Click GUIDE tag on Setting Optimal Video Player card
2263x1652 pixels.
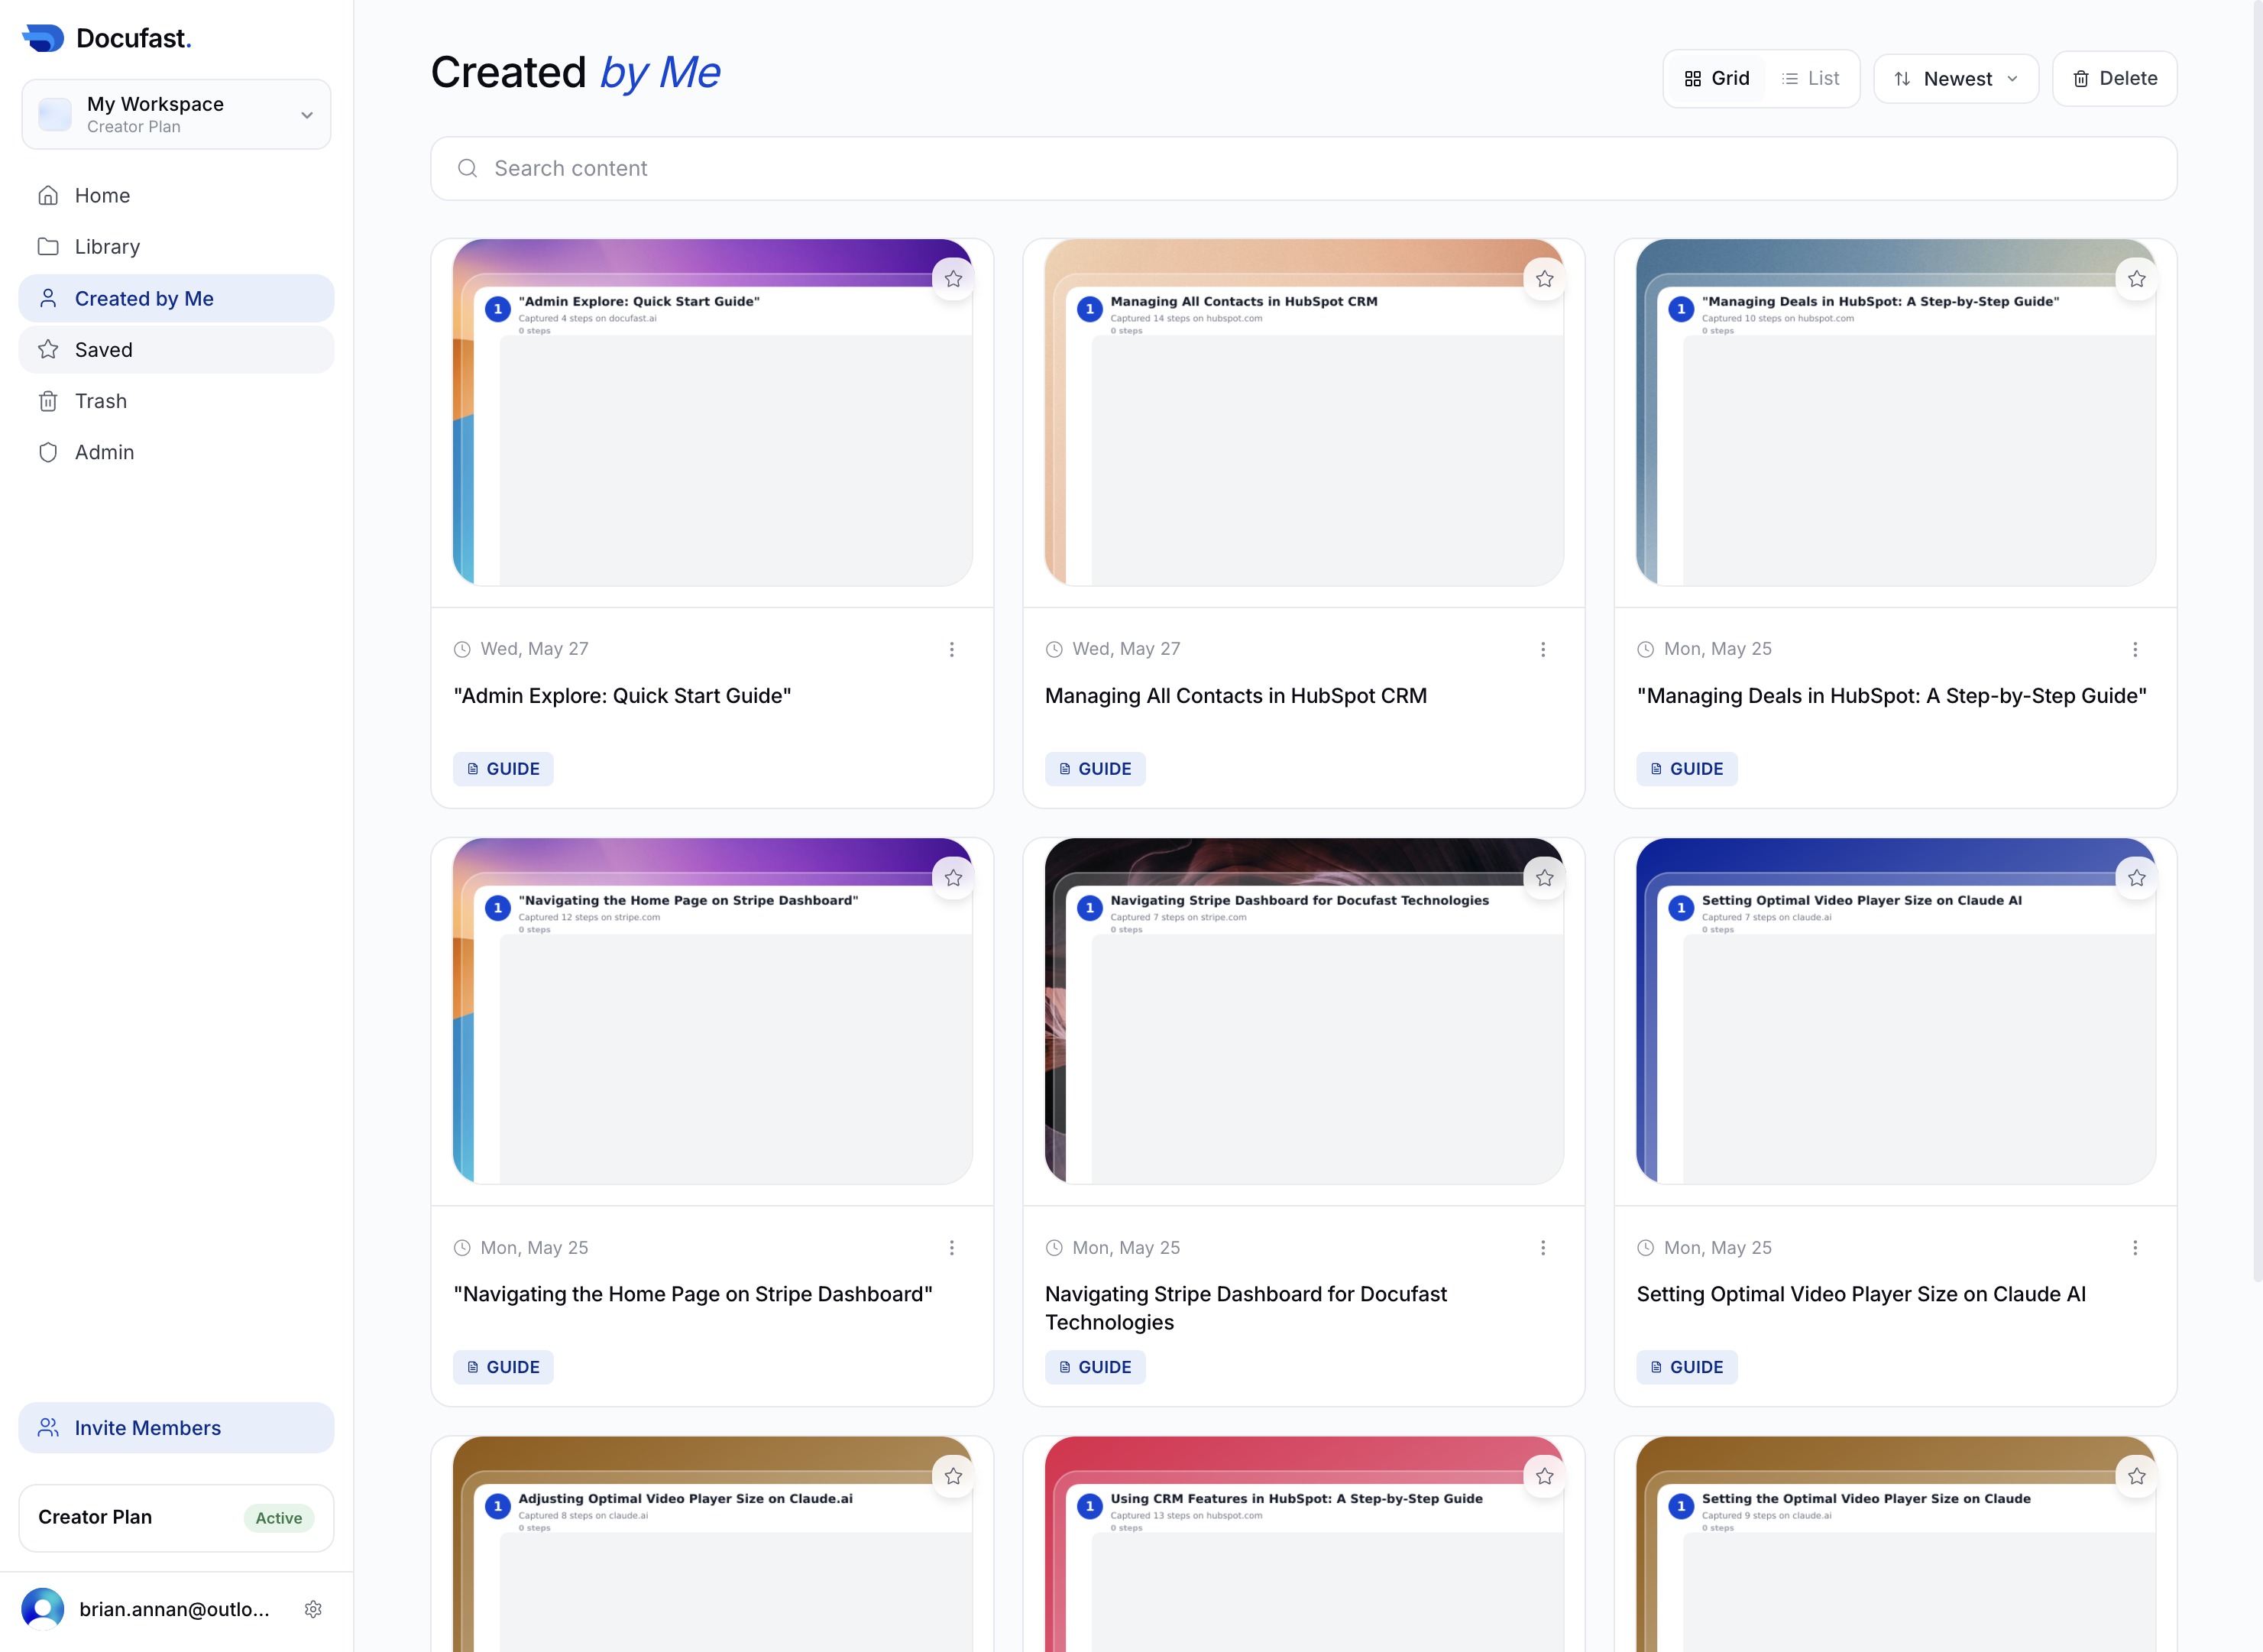coord(1687,1367)
